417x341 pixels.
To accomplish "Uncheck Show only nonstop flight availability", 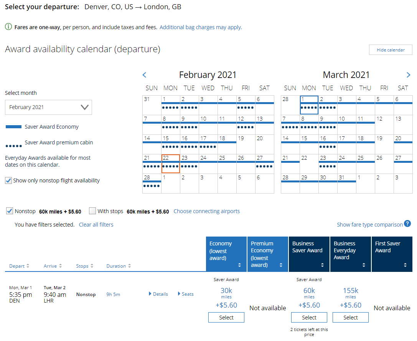I will pos(8,180).
